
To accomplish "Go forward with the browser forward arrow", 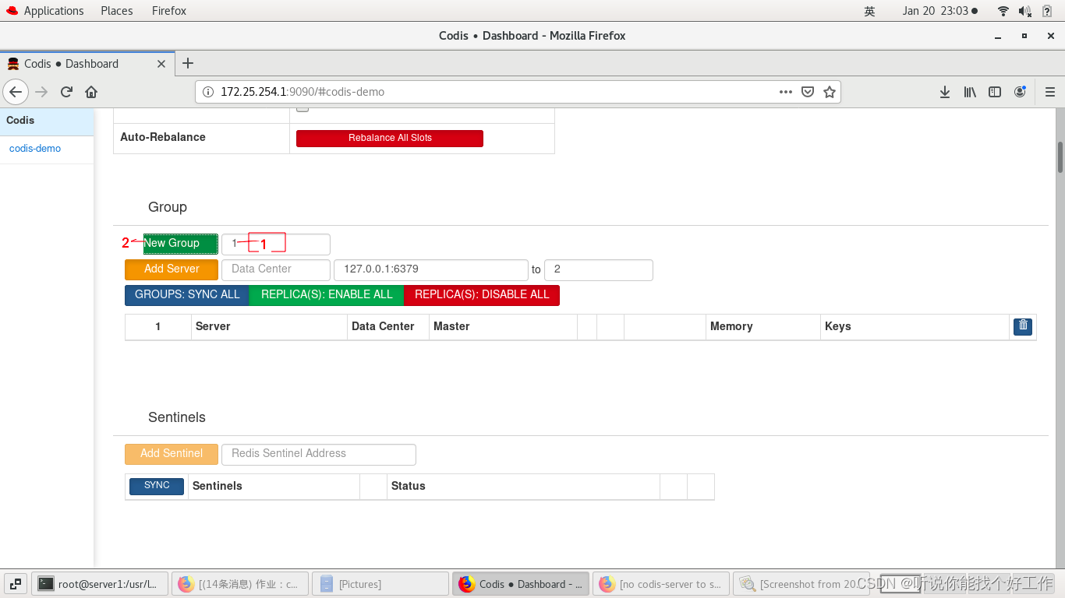I will [41, 92].
